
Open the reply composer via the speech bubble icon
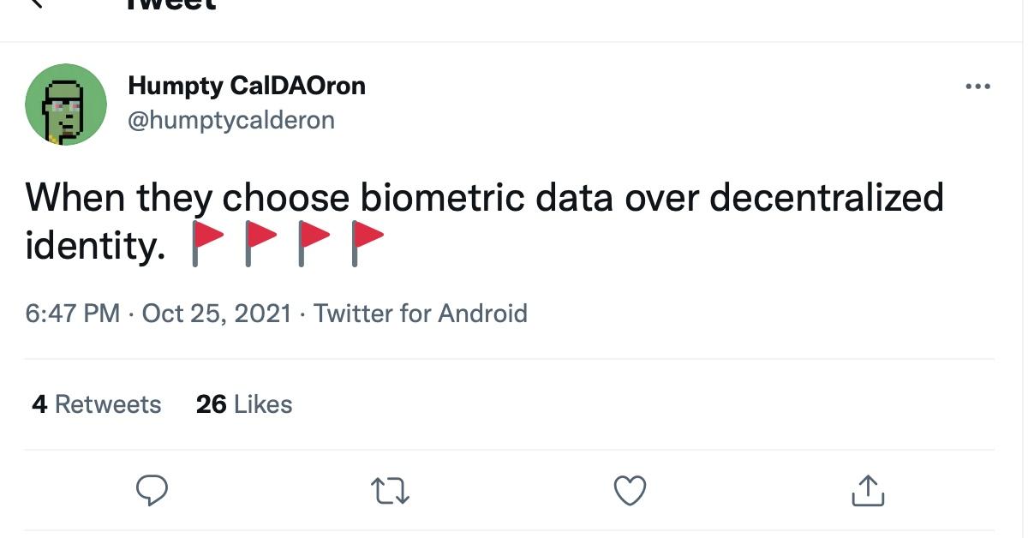click(152, 490)
